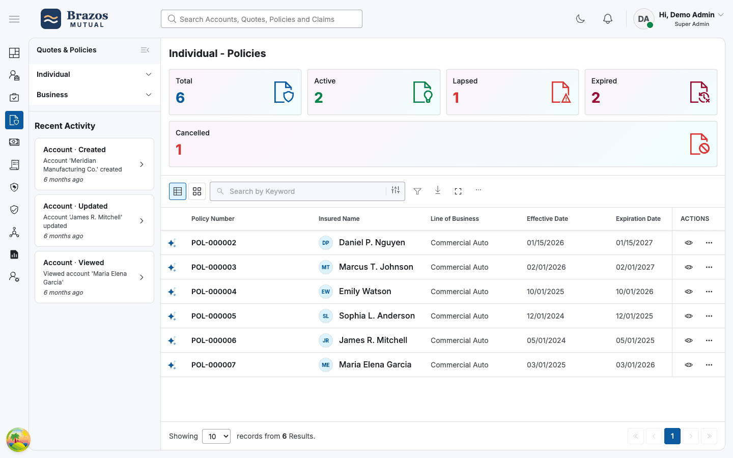Click the Brazos Mutual logo
This screenshot has height=458, width=733.
click(x=74, y=19)
